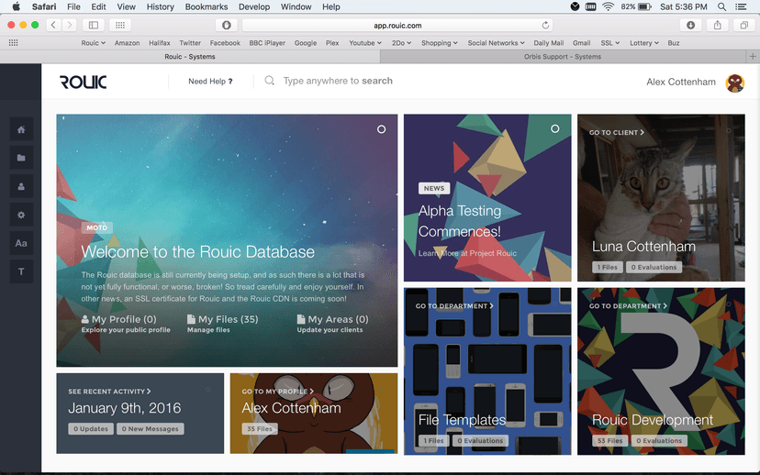
Task: Select the Rouic - Systems tab
Action: tap(190, 57)
